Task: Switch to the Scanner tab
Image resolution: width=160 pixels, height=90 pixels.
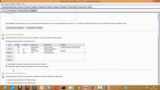Action: [21, 7]
